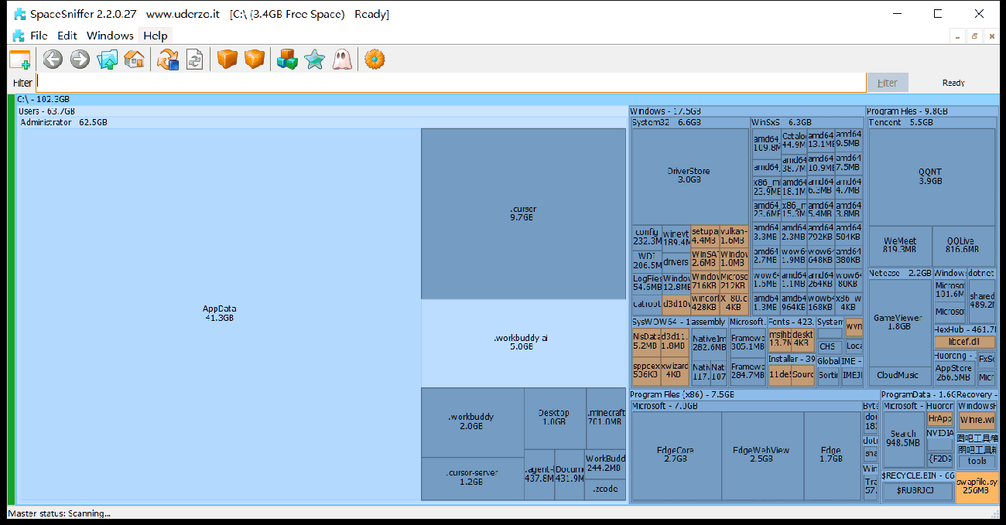The width and height of the screenshot is (1006, 525).
Task: Go to home view with house icon
Action: coord(134,60)
